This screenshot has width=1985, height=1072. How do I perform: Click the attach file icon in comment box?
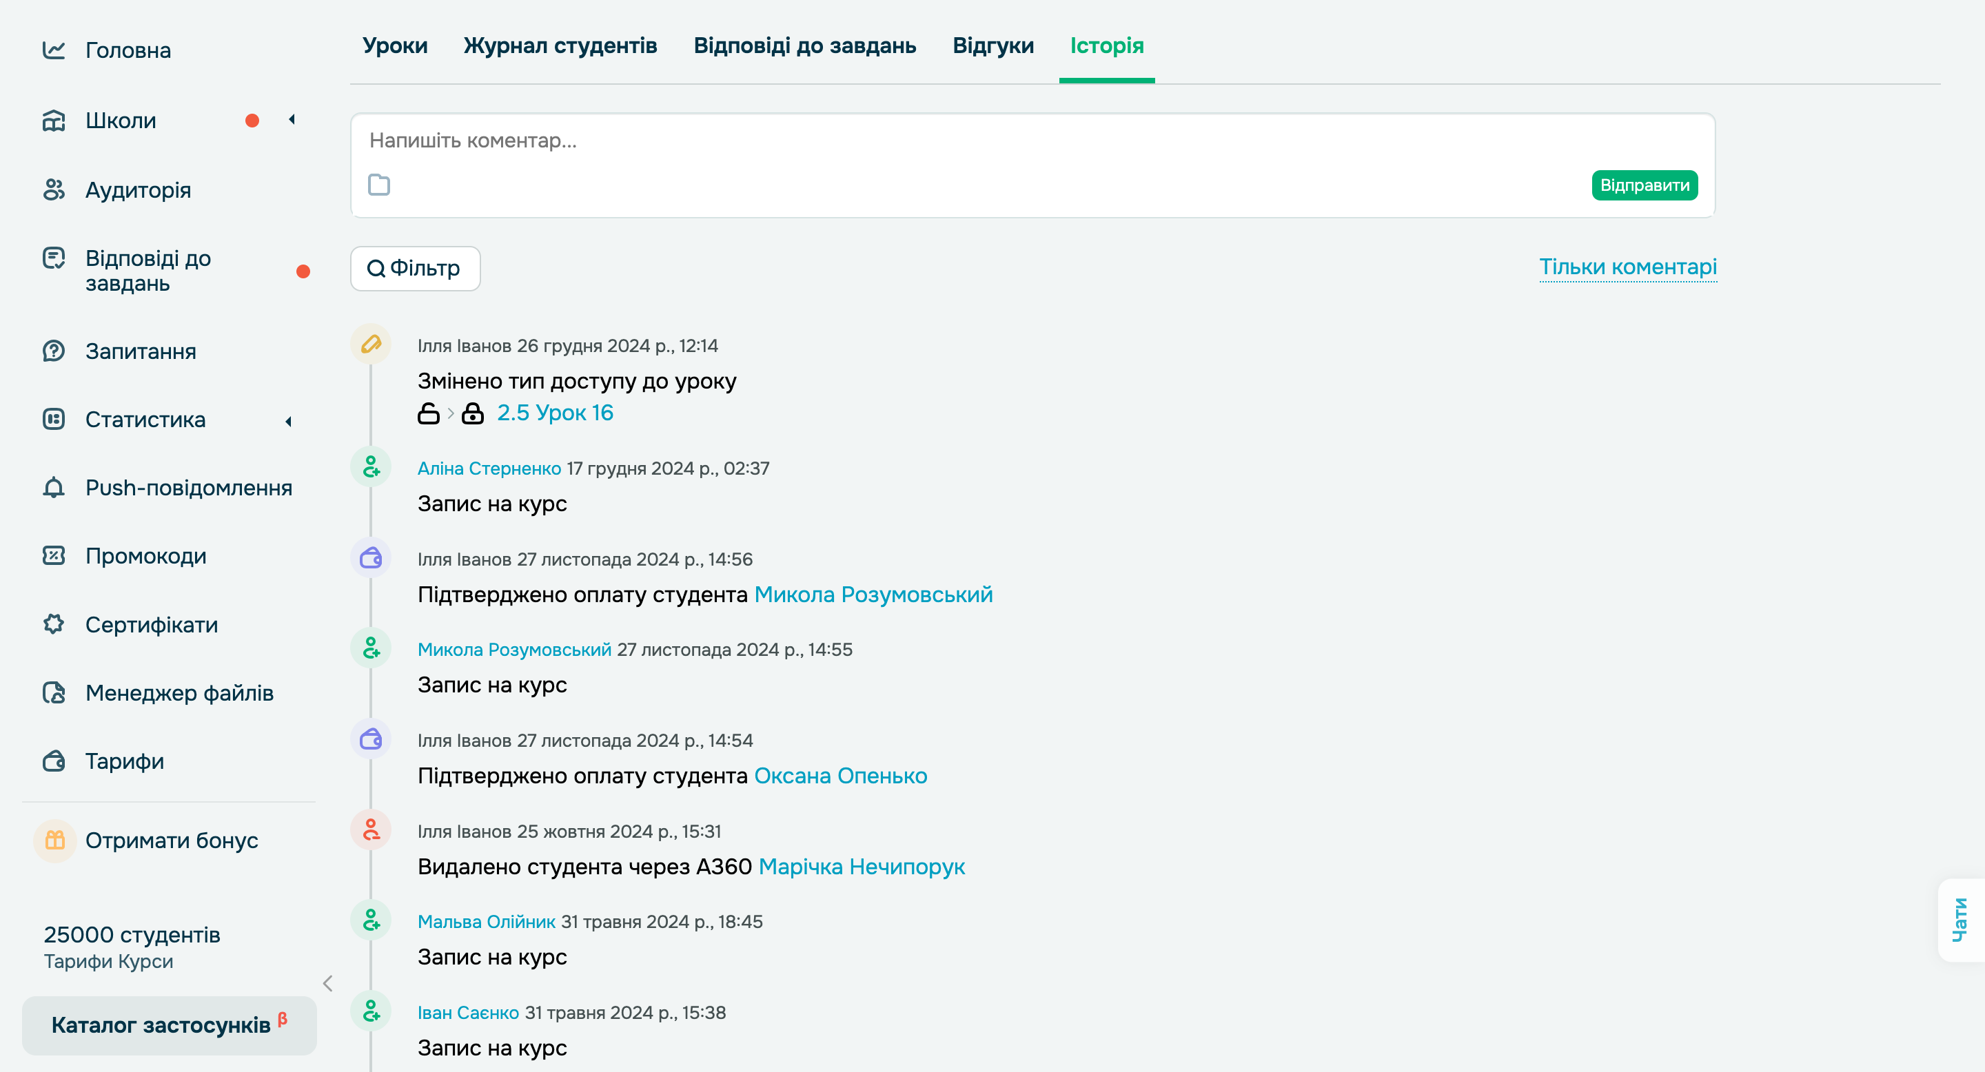378,185
